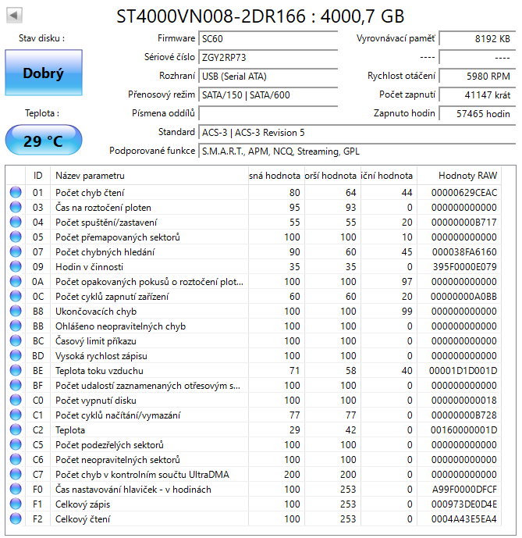Click status orb for Počet neopravitelných sektorů
This screenshot has height=538, width=522.
click(x=16, y=459)
